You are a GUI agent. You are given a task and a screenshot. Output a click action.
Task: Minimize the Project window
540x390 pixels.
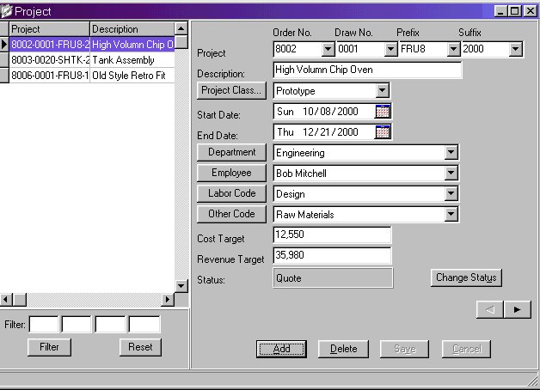(x=500, y=11)
